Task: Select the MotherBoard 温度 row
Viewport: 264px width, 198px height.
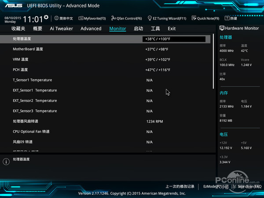Action: pos(105,49)
